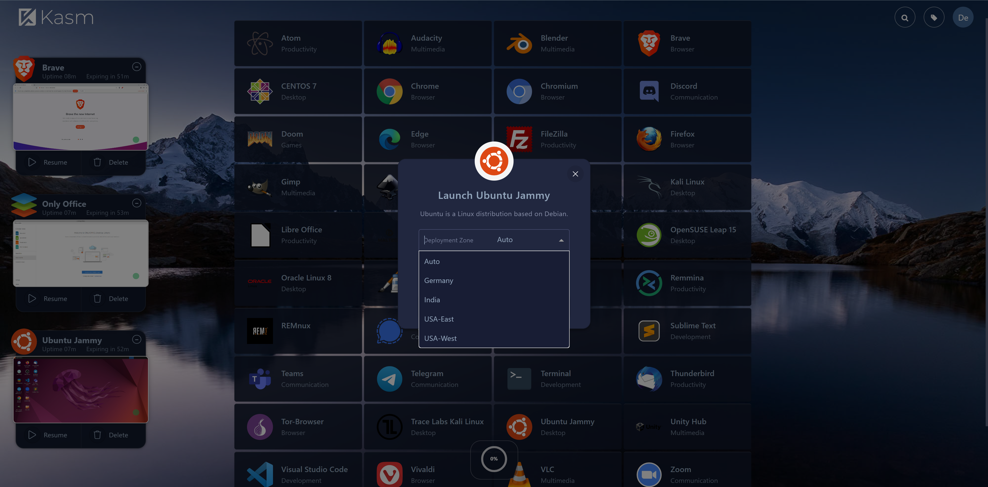
Task: Resume the Brave session
Action: pyautogui.click(x=48, y=162)
